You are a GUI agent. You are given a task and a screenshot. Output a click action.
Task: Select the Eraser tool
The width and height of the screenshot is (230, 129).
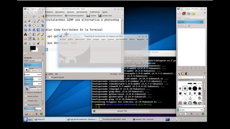click(x=26, y=39)
